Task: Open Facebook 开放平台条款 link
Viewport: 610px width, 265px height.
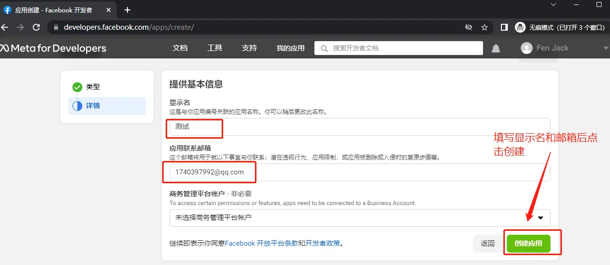Action: tap(261, 243)
